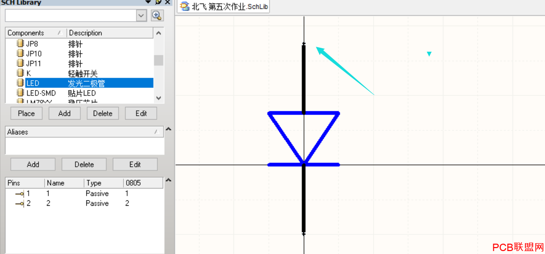
Task: Click the Name column header in Pins
Action: pos(64,183)
